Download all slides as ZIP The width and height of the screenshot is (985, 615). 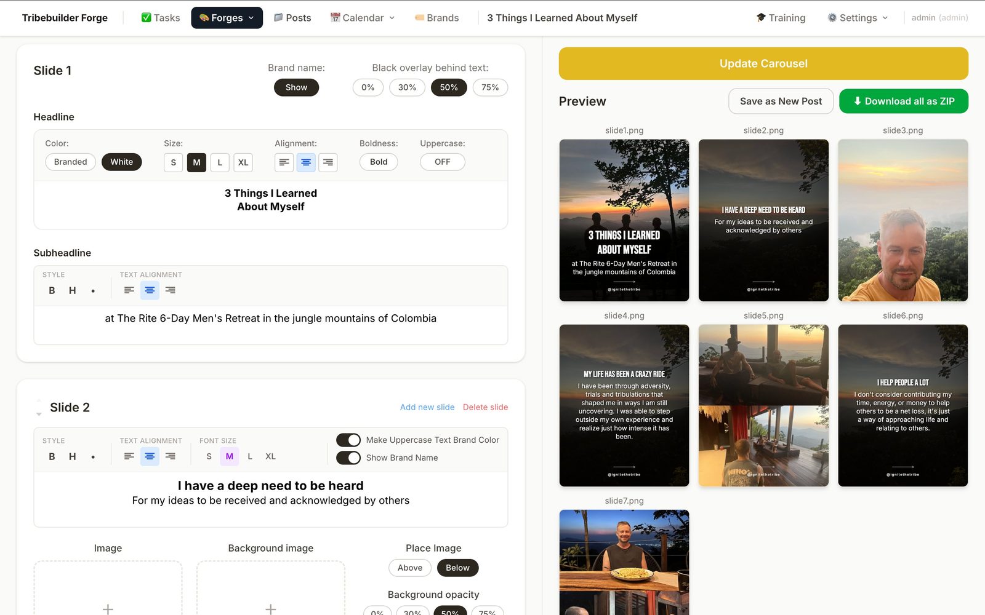[x=904, y=101]
